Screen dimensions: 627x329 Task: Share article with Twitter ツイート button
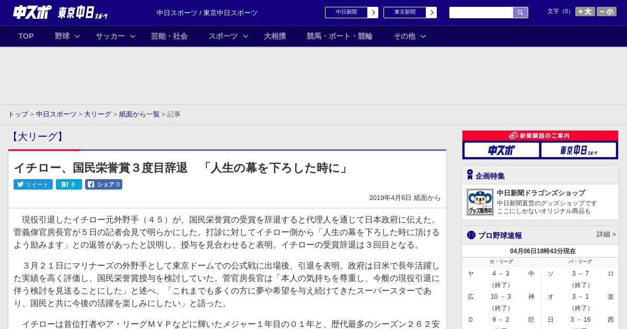(33, 184)
